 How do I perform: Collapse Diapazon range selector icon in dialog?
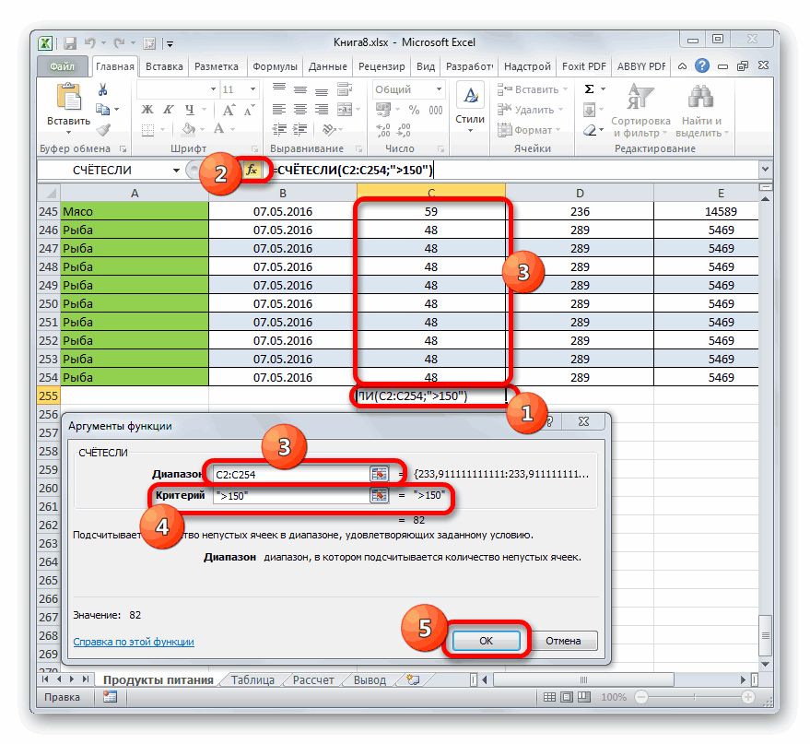coord(379,474)
